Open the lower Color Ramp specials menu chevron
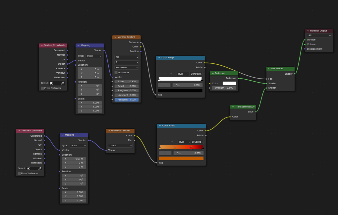The height and width of the screenshot is (215, 338). click(172, 142)
